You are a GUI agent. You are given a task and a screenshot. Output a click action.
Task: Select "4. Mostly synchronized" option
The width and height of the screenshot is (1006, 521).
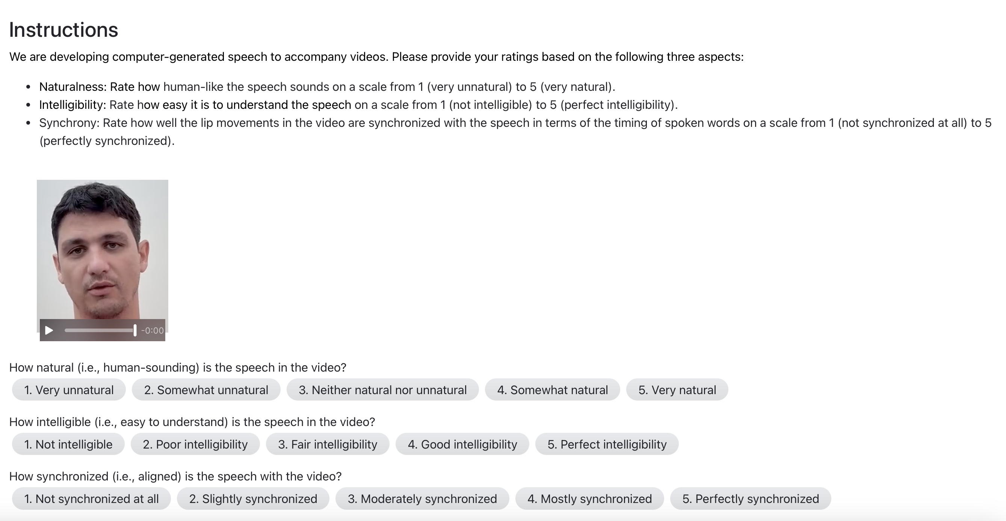coord(589,499)
